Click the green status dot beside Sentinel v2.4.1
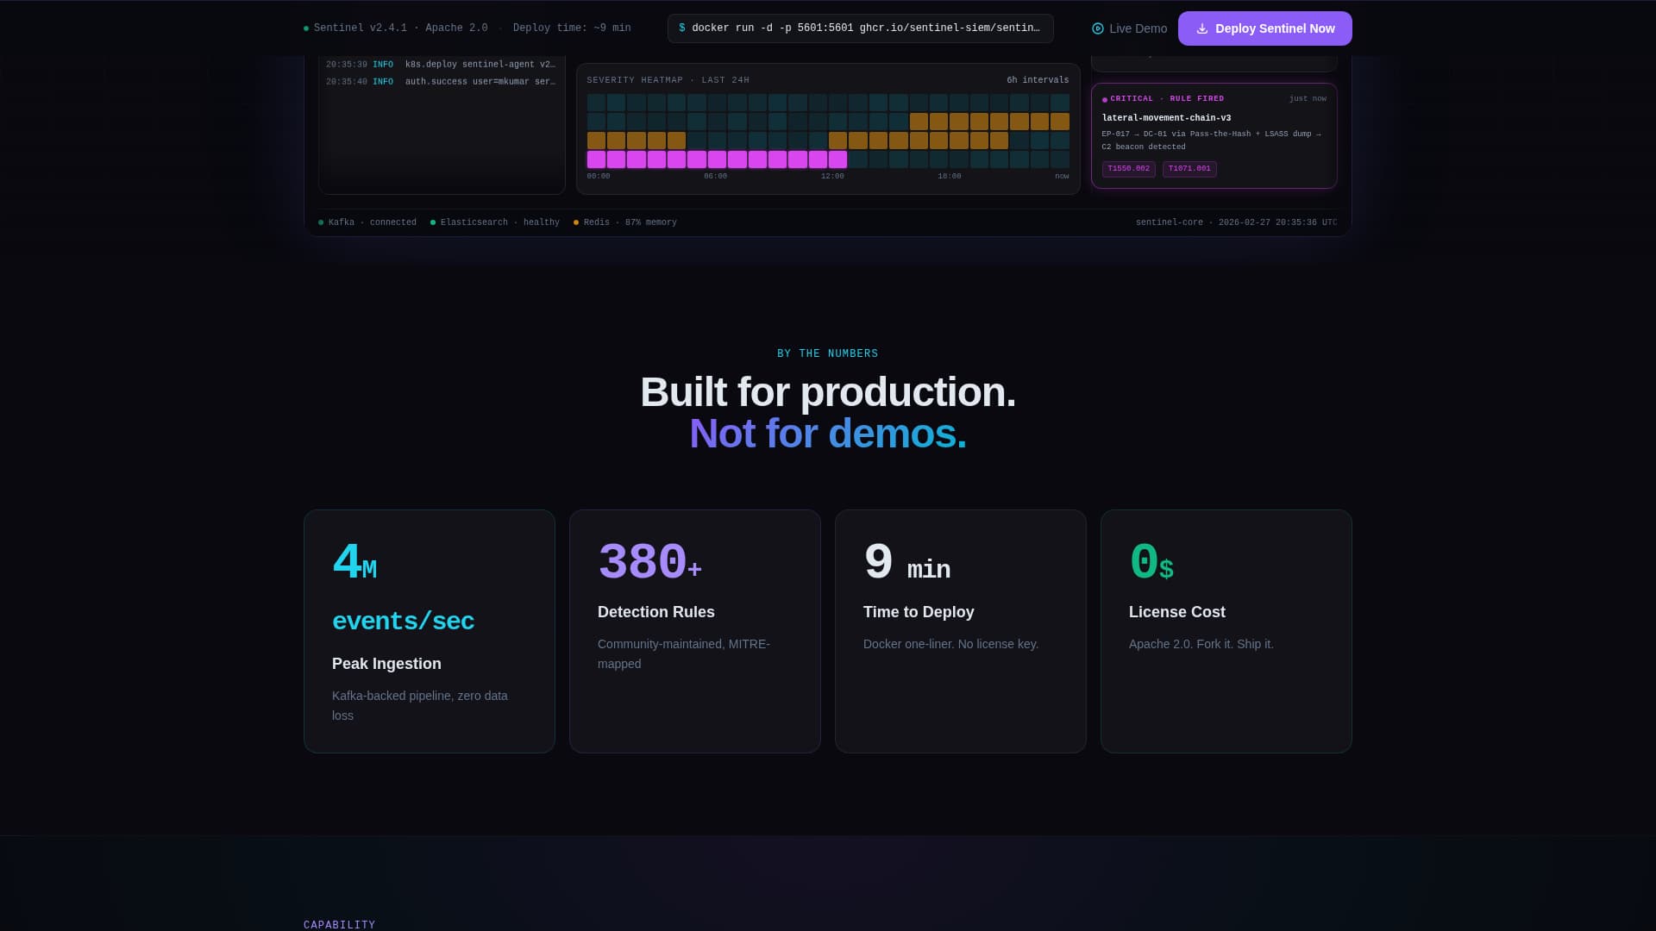 pyautogui.click(x=306, y=28)
